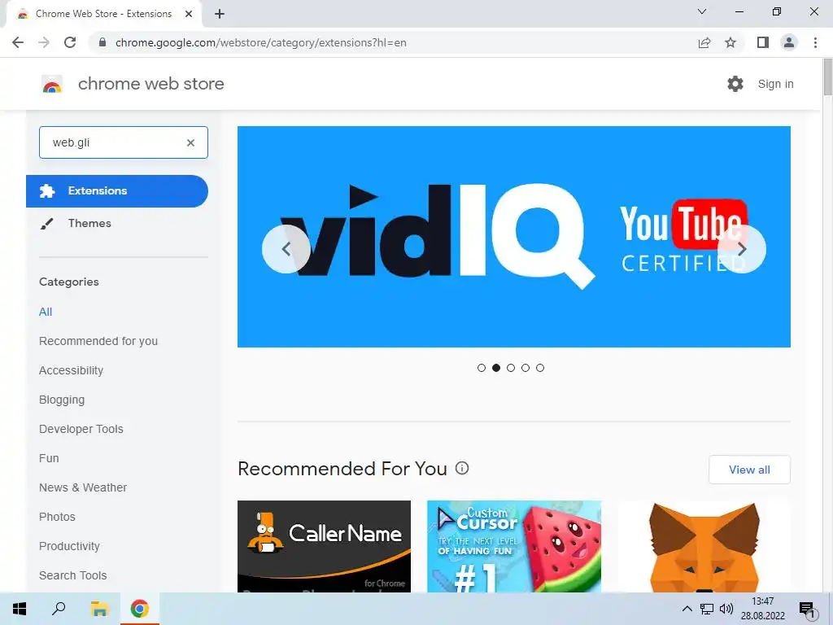Click View all button
This screenshot has height=625, width=833.
pos(749,470)
